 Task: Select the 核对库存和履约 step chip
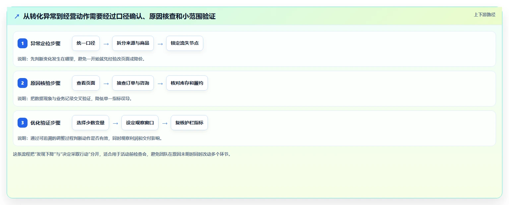point(187,83)
